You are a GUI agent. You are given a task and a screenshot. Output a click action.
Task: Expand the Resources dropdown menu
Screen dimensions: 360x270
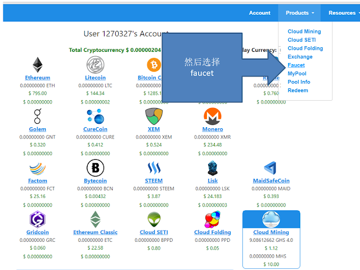pyautogui.click(x=344, y=13)
